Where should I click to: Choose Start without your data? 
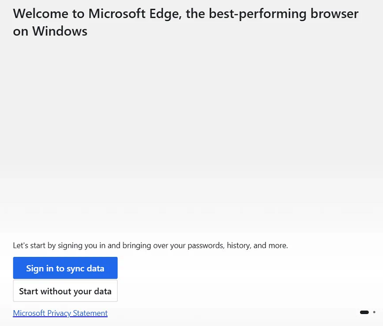(x=65, y=291)
